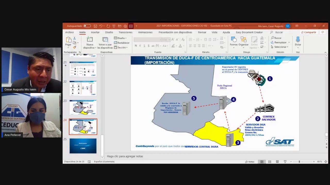Save the presentation with the floppy disk icon
The height and width of the screenshot is (185, 330).
tap(95, 26)
